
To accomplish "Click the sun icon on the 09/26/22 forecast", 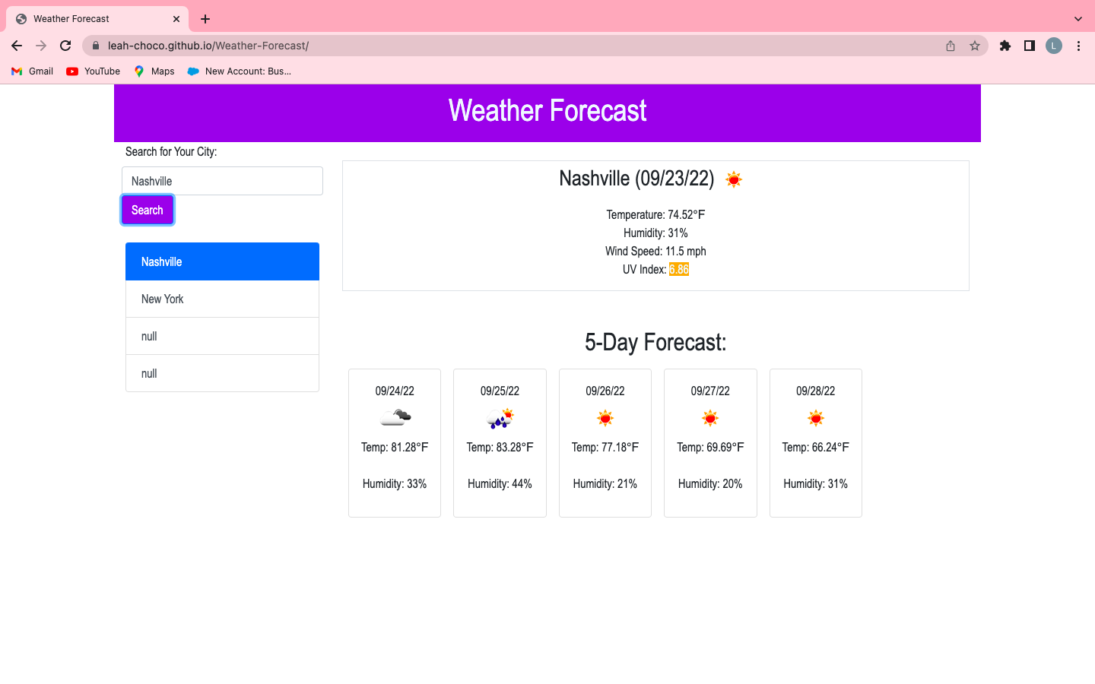I will [605, 417].
